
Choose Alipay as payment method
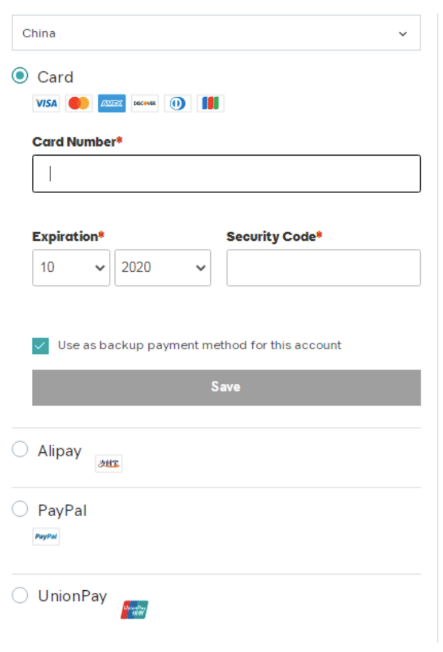[20, 449]
